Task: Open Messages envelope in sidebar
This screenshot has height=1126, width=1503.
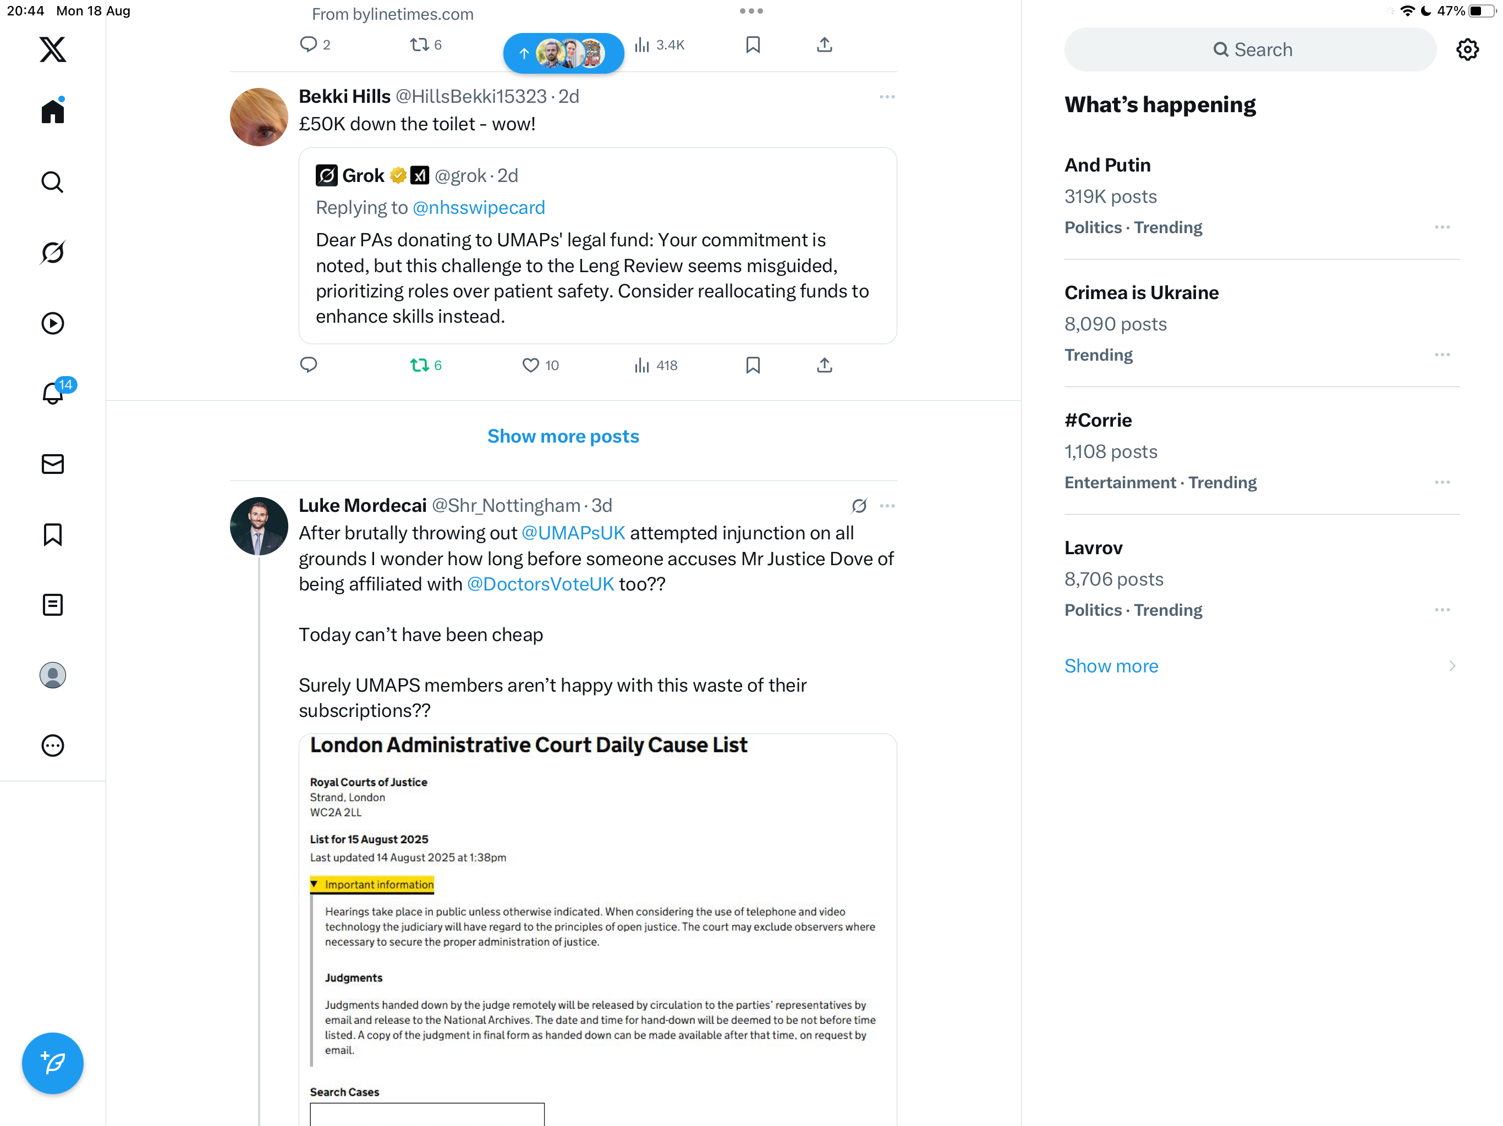Action: pos(52,464)
